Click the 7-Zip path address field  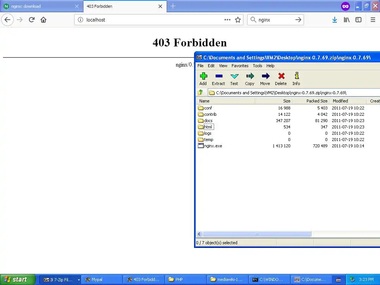pos(294,92)
